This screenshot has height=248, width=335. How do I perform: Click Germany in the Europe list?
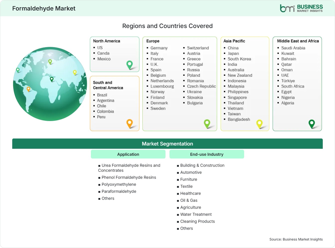[159, 48]
